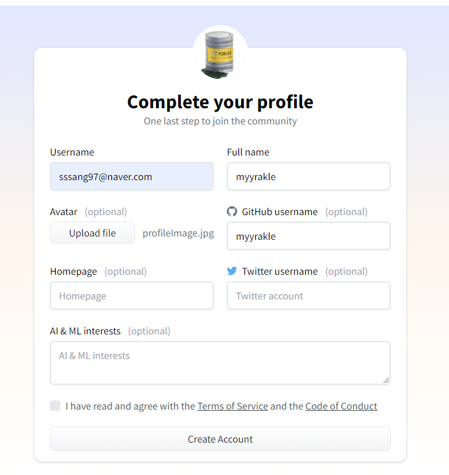Open the Code of Conduct link
This screenshot has width=449, height=475.
(x=341, y=406)
